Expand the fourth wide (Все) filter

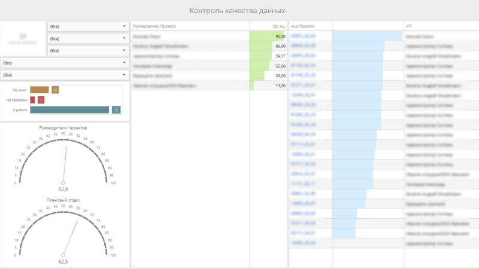(x=65, y=63)
